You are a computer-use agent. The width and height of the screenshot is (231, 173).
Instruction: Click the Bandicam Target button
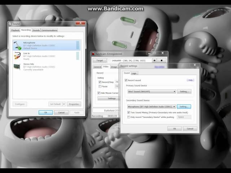[x=100, y=61]
